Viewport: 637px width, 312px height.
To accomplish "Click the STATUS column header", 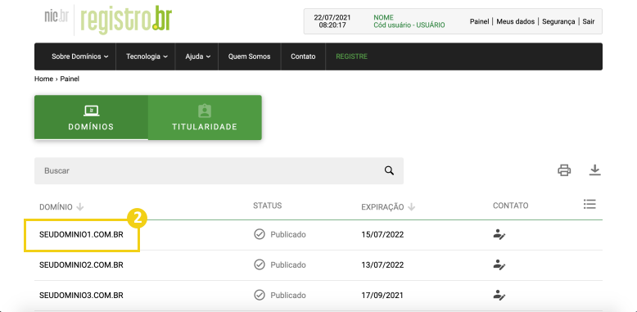I will click(267, 206).
